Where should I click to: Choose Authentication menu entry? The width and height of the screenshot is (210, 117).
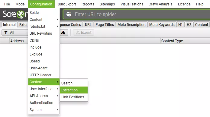coord(44,103)
